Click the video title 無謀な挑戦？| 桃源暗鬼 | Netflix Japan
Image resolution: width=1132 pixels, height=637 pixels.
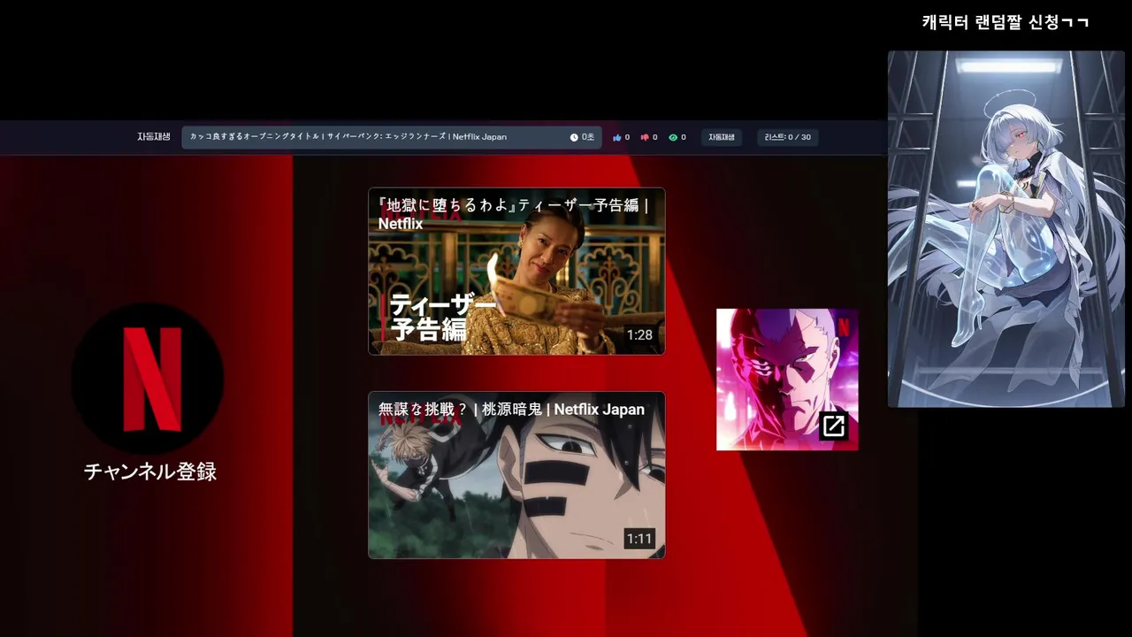(511, 410)
